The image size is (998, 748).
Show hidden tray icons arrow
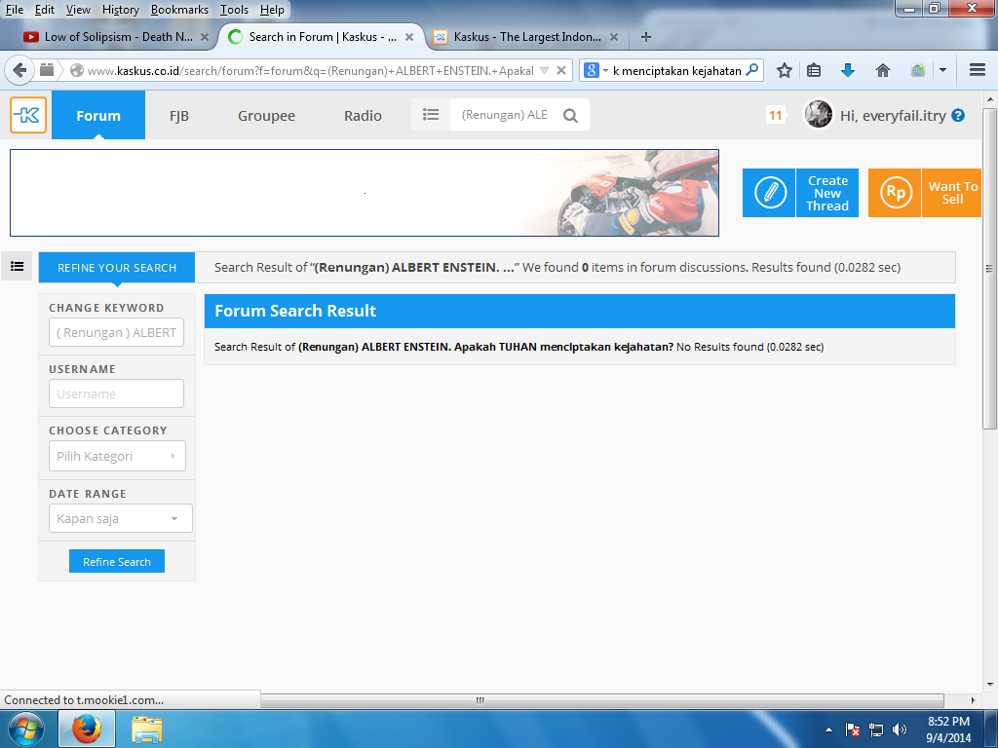828,729
